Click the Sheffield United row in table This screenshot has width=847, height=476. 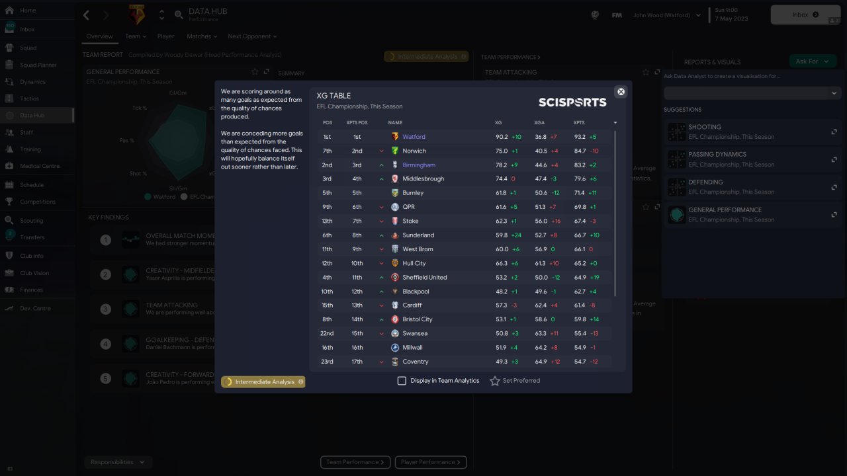click(463, 277)
